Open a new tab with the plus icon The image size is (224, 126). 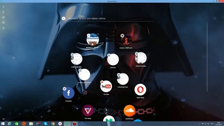click(3, 7)
